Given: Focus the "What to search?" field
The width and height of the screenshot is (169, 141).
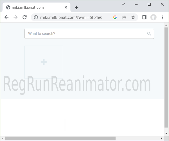Looking at the screenshot, I should point(84,33).
